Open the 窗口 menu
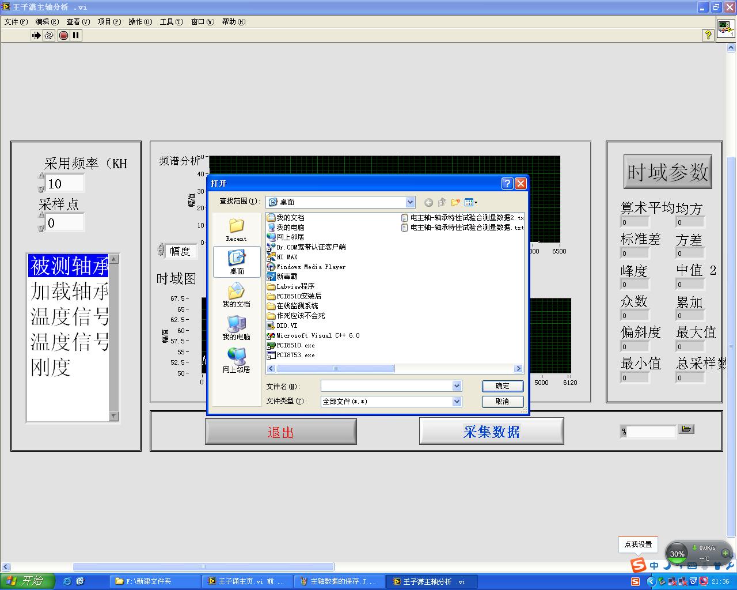The width and height of the screenshot is (737, 590). 203,22
